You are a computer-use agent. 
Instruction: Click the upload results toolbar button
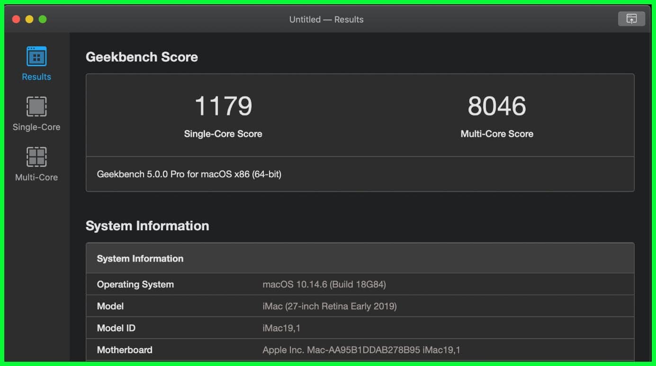pos(631,19)
